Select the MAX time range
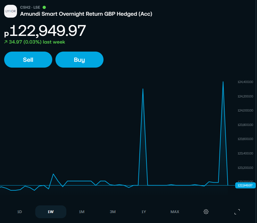The width and height of the screenshot is (257, 223). point(175,212)
